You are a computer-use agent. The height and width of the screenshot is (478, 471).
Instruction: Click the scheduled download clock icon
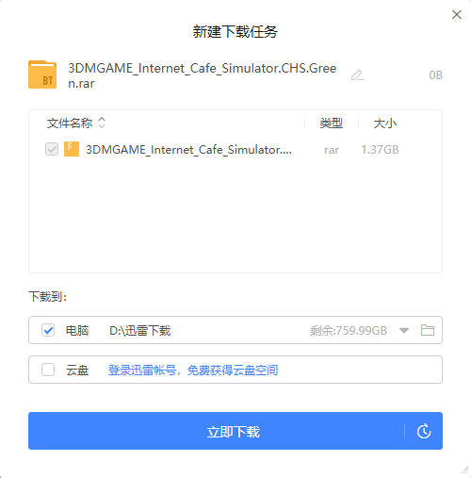[424, 431]
